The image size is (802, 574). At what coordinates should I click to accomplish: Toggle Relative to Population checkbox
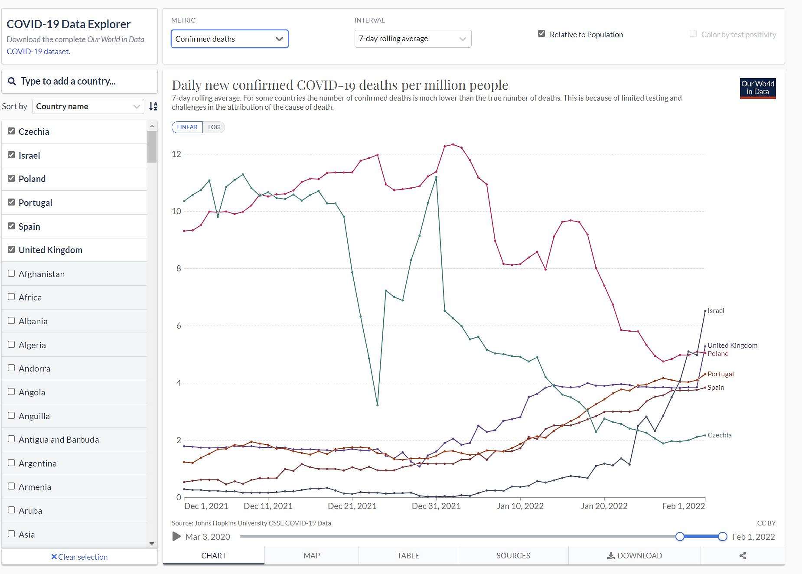pyautogui.click(x=541, y=34)
